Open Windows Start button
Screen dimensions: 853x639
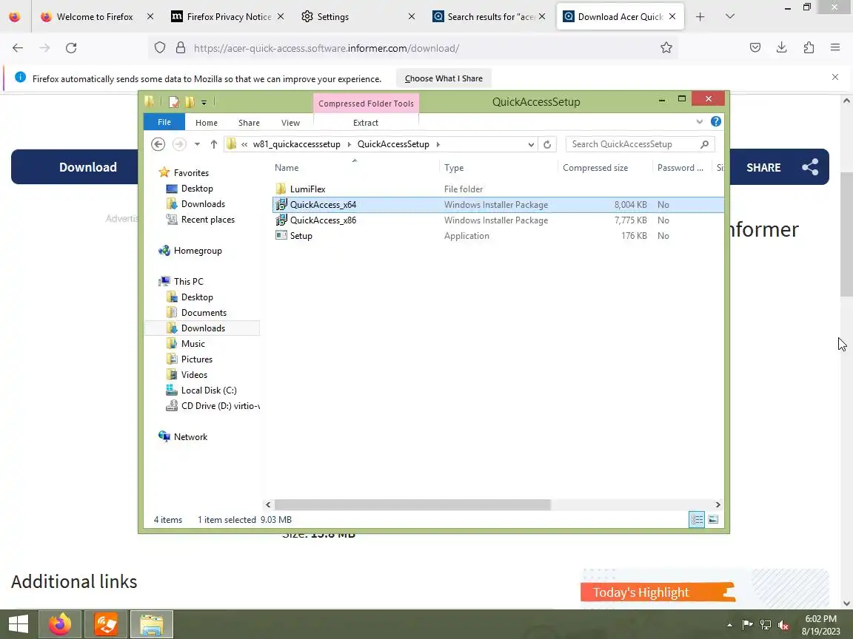[x=19, y=623]
